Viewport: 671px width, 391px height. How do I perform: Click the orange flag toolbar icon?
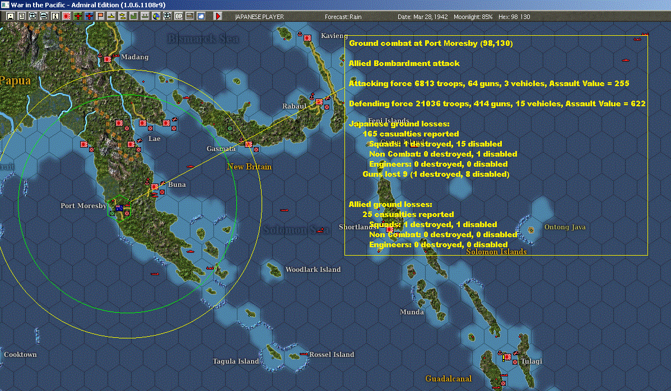click(100, 16)
